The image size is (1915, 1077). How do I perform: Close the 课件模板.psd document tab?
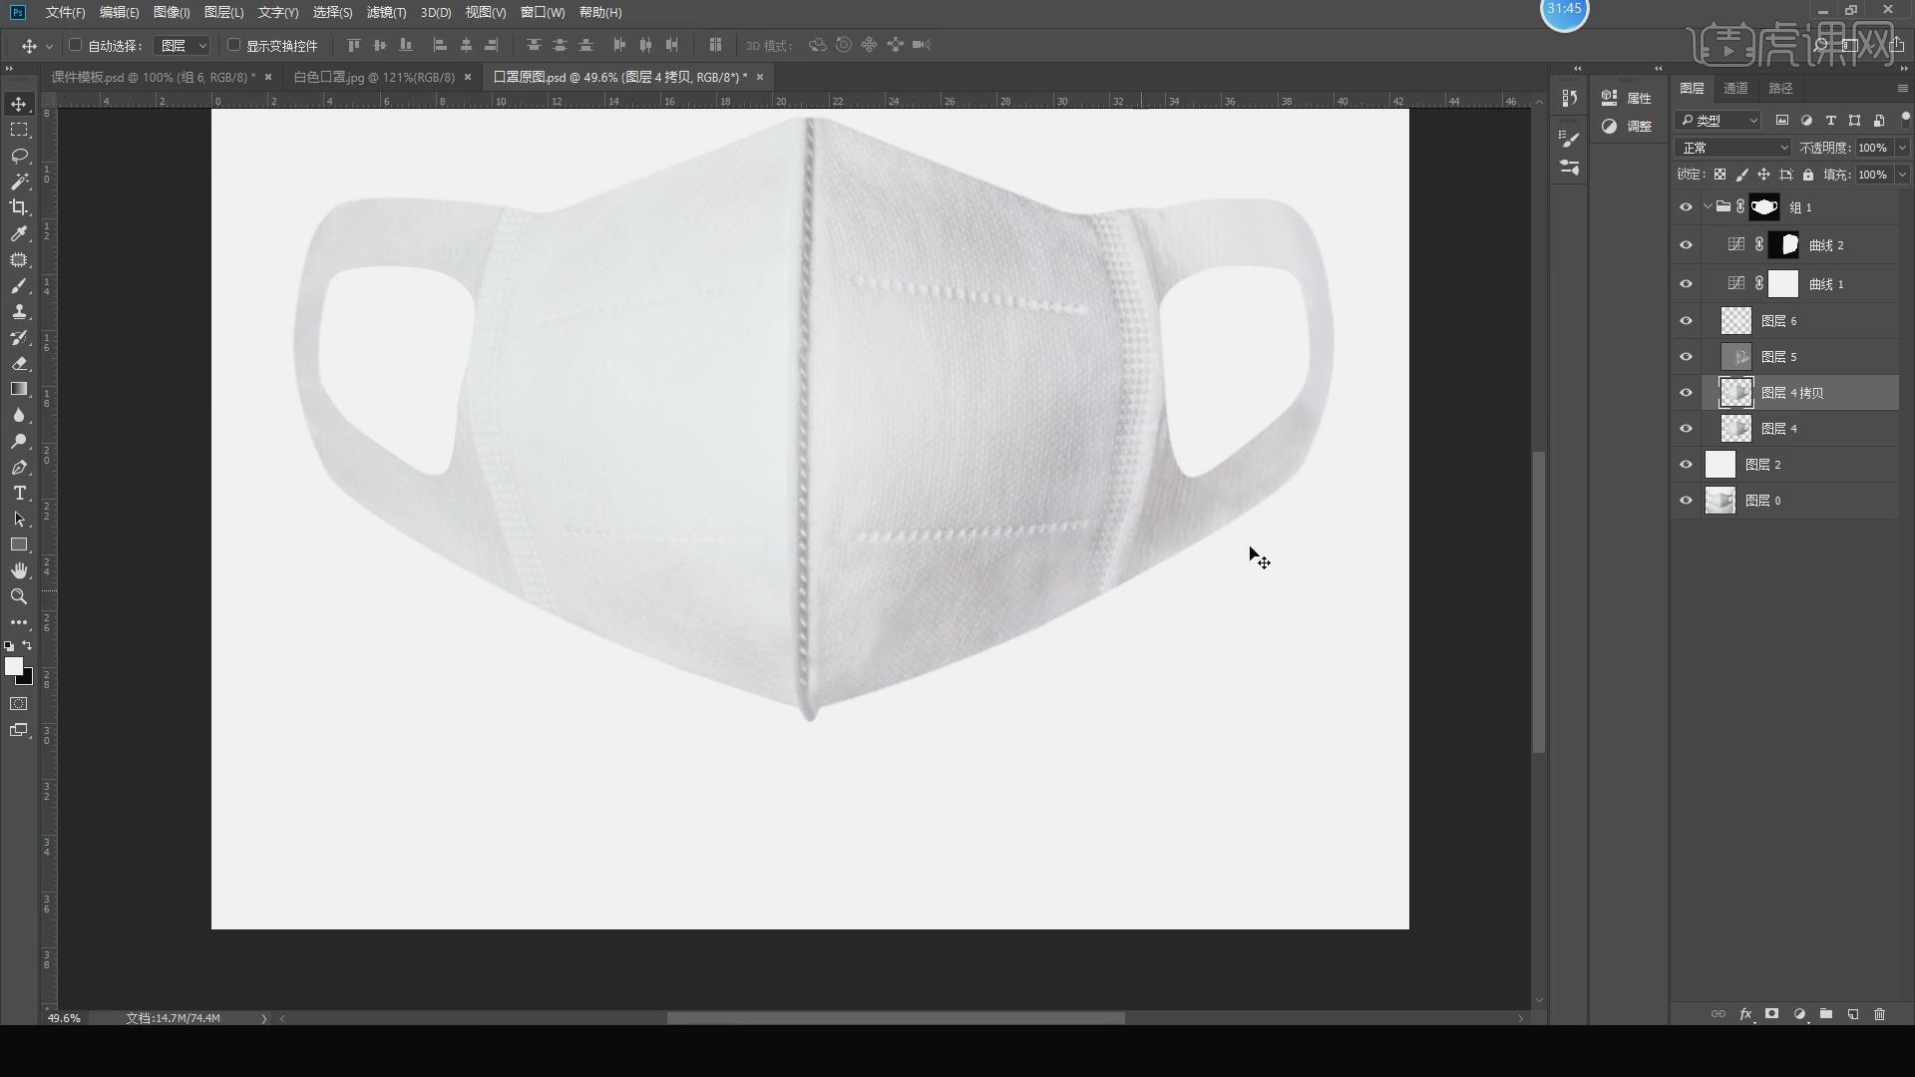point(268,77)
